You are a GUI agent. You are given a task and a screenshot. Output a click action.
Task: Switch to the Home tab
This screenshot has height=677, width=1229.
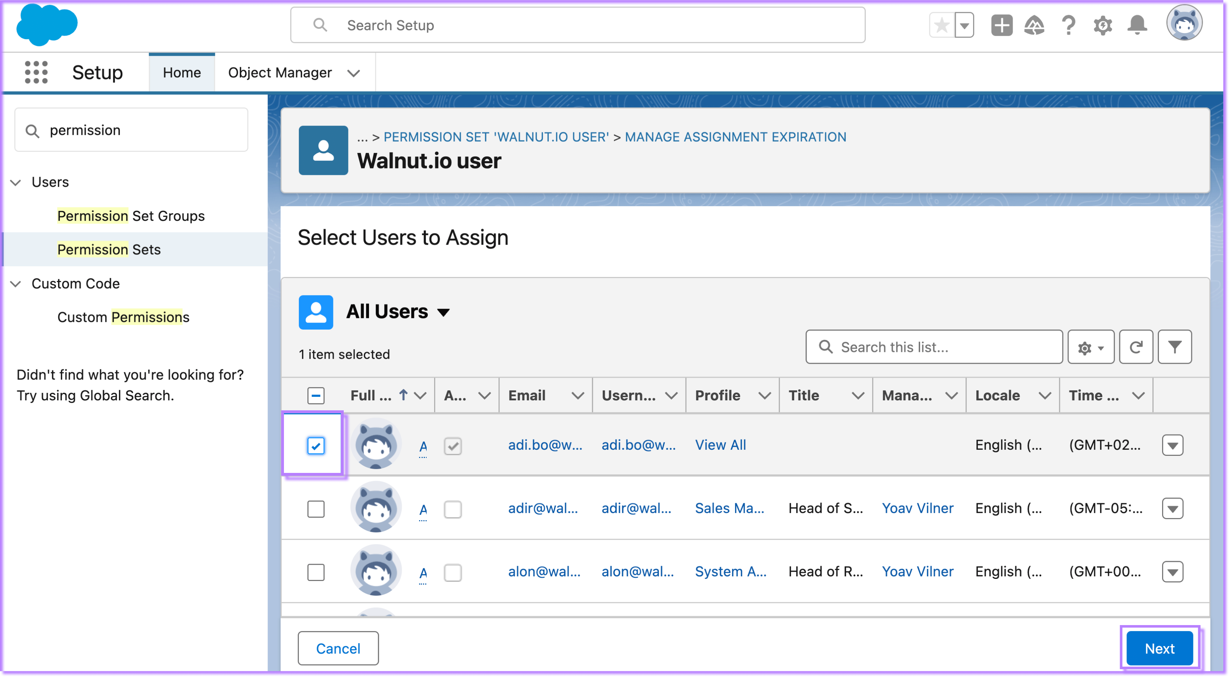coord(182,73)
